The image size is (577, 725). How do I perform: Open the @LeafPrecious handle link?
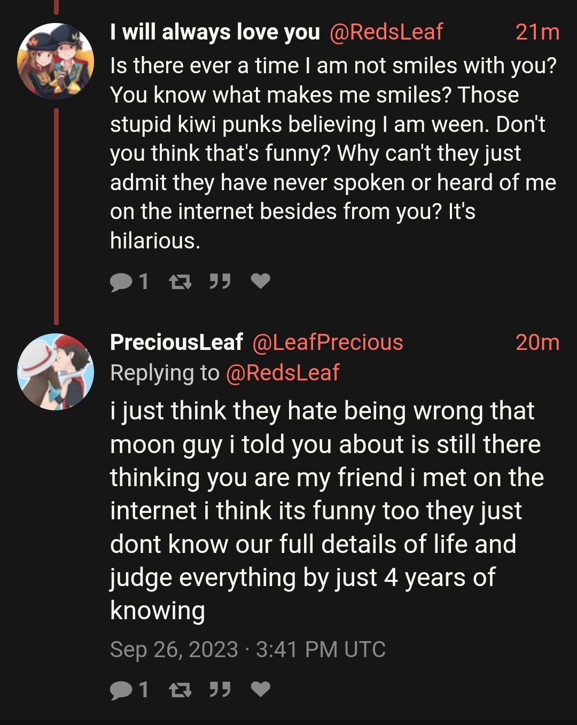[x=328, y=342]
